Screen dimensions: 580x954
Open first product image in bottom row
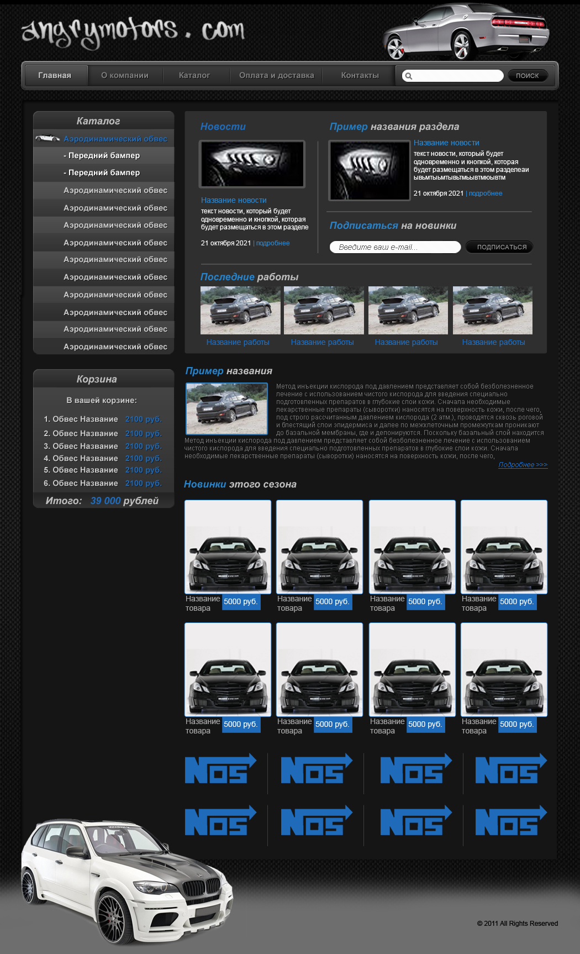(228, 669)
